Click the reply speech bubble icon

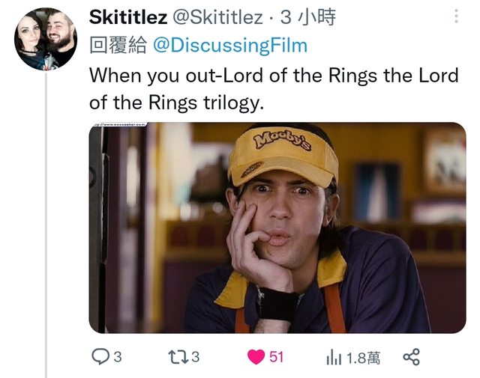[100, 357]
